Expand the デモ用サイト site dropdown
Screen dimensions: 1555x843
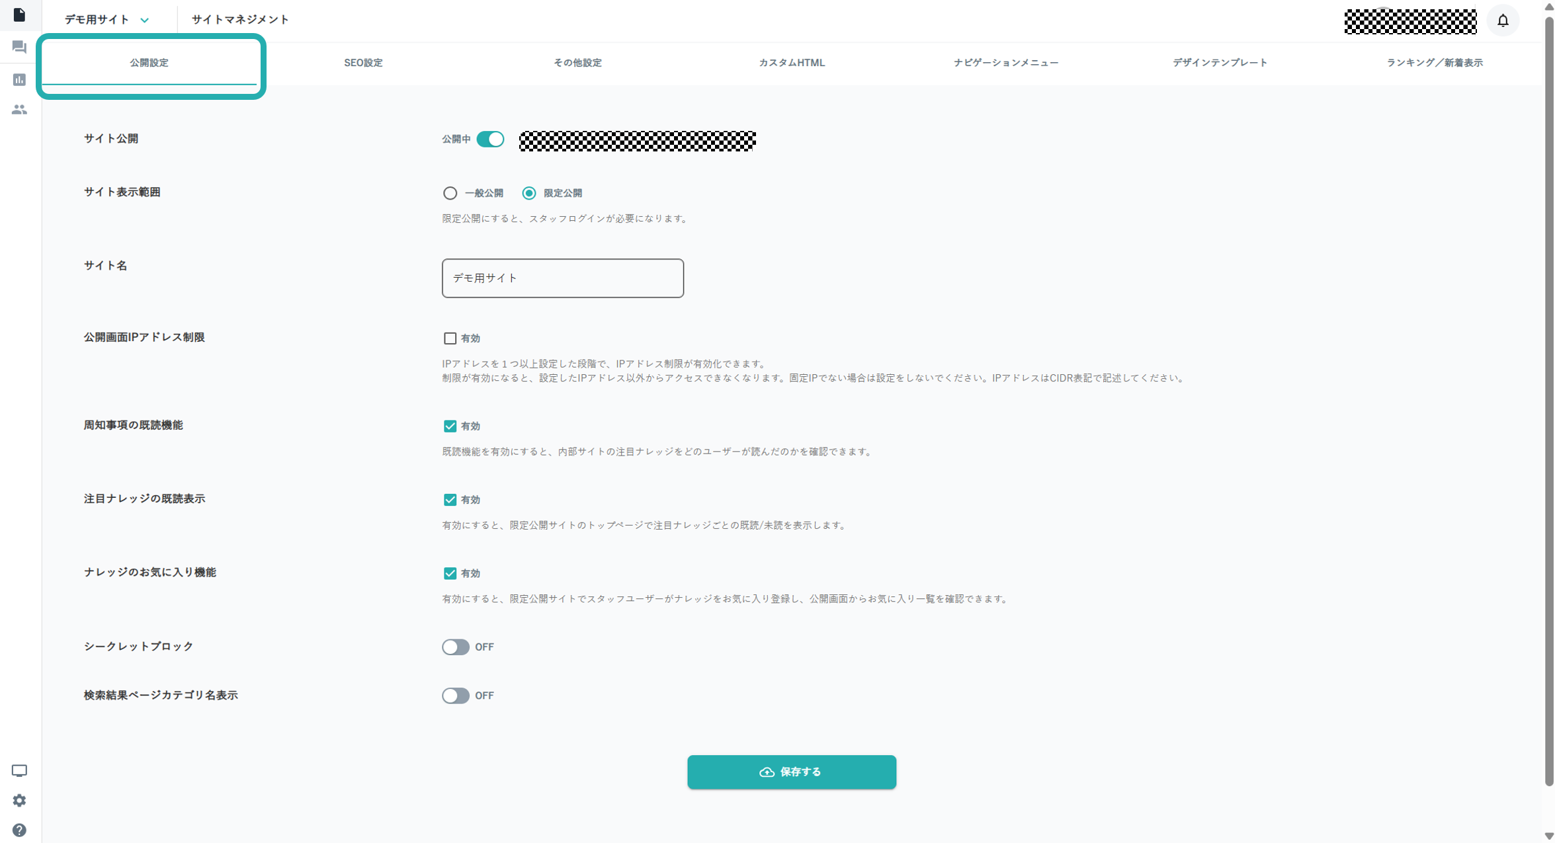[106, 20]
